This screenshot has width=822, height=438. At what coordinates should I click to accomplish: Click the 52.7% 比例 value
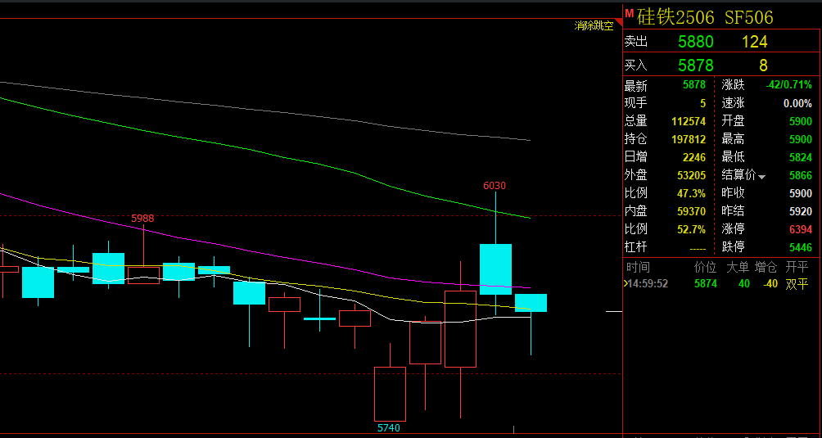coord(692,229)
